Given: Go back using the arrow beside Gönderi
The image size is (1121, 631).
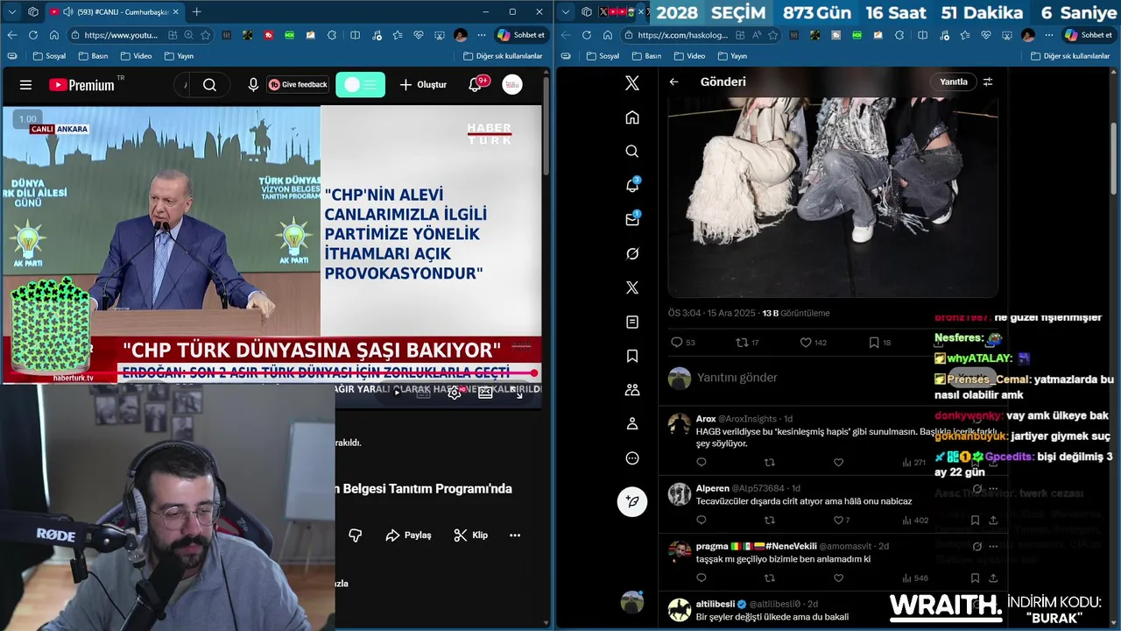Looking at the screenshot, I should [x=673, y=82].
